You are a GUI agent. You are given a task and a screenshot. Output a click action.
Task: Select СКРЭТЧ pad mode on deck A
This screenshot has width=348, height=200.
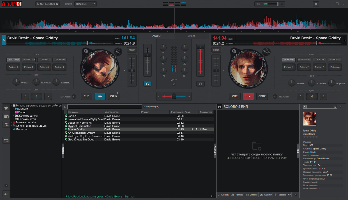44,60
